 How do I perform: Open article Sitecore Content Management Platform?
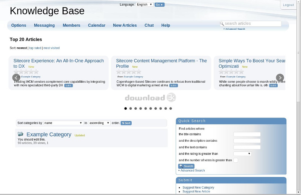click(161, 63)
